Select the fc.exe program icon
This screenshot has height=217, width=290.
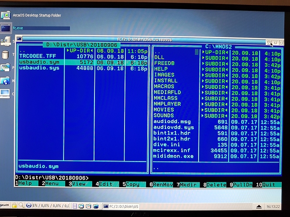click(x=6, y=28)
